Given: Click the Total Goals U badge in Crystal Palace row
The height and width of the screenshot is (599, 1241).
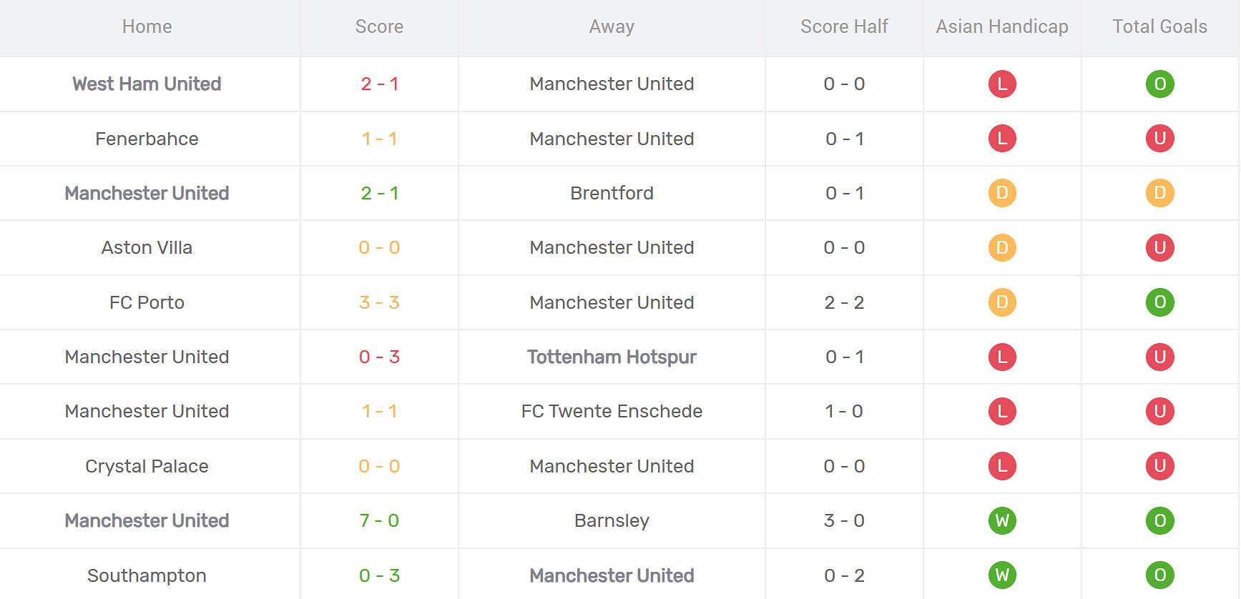Looking at the screenshot, I should [1159, 466].
